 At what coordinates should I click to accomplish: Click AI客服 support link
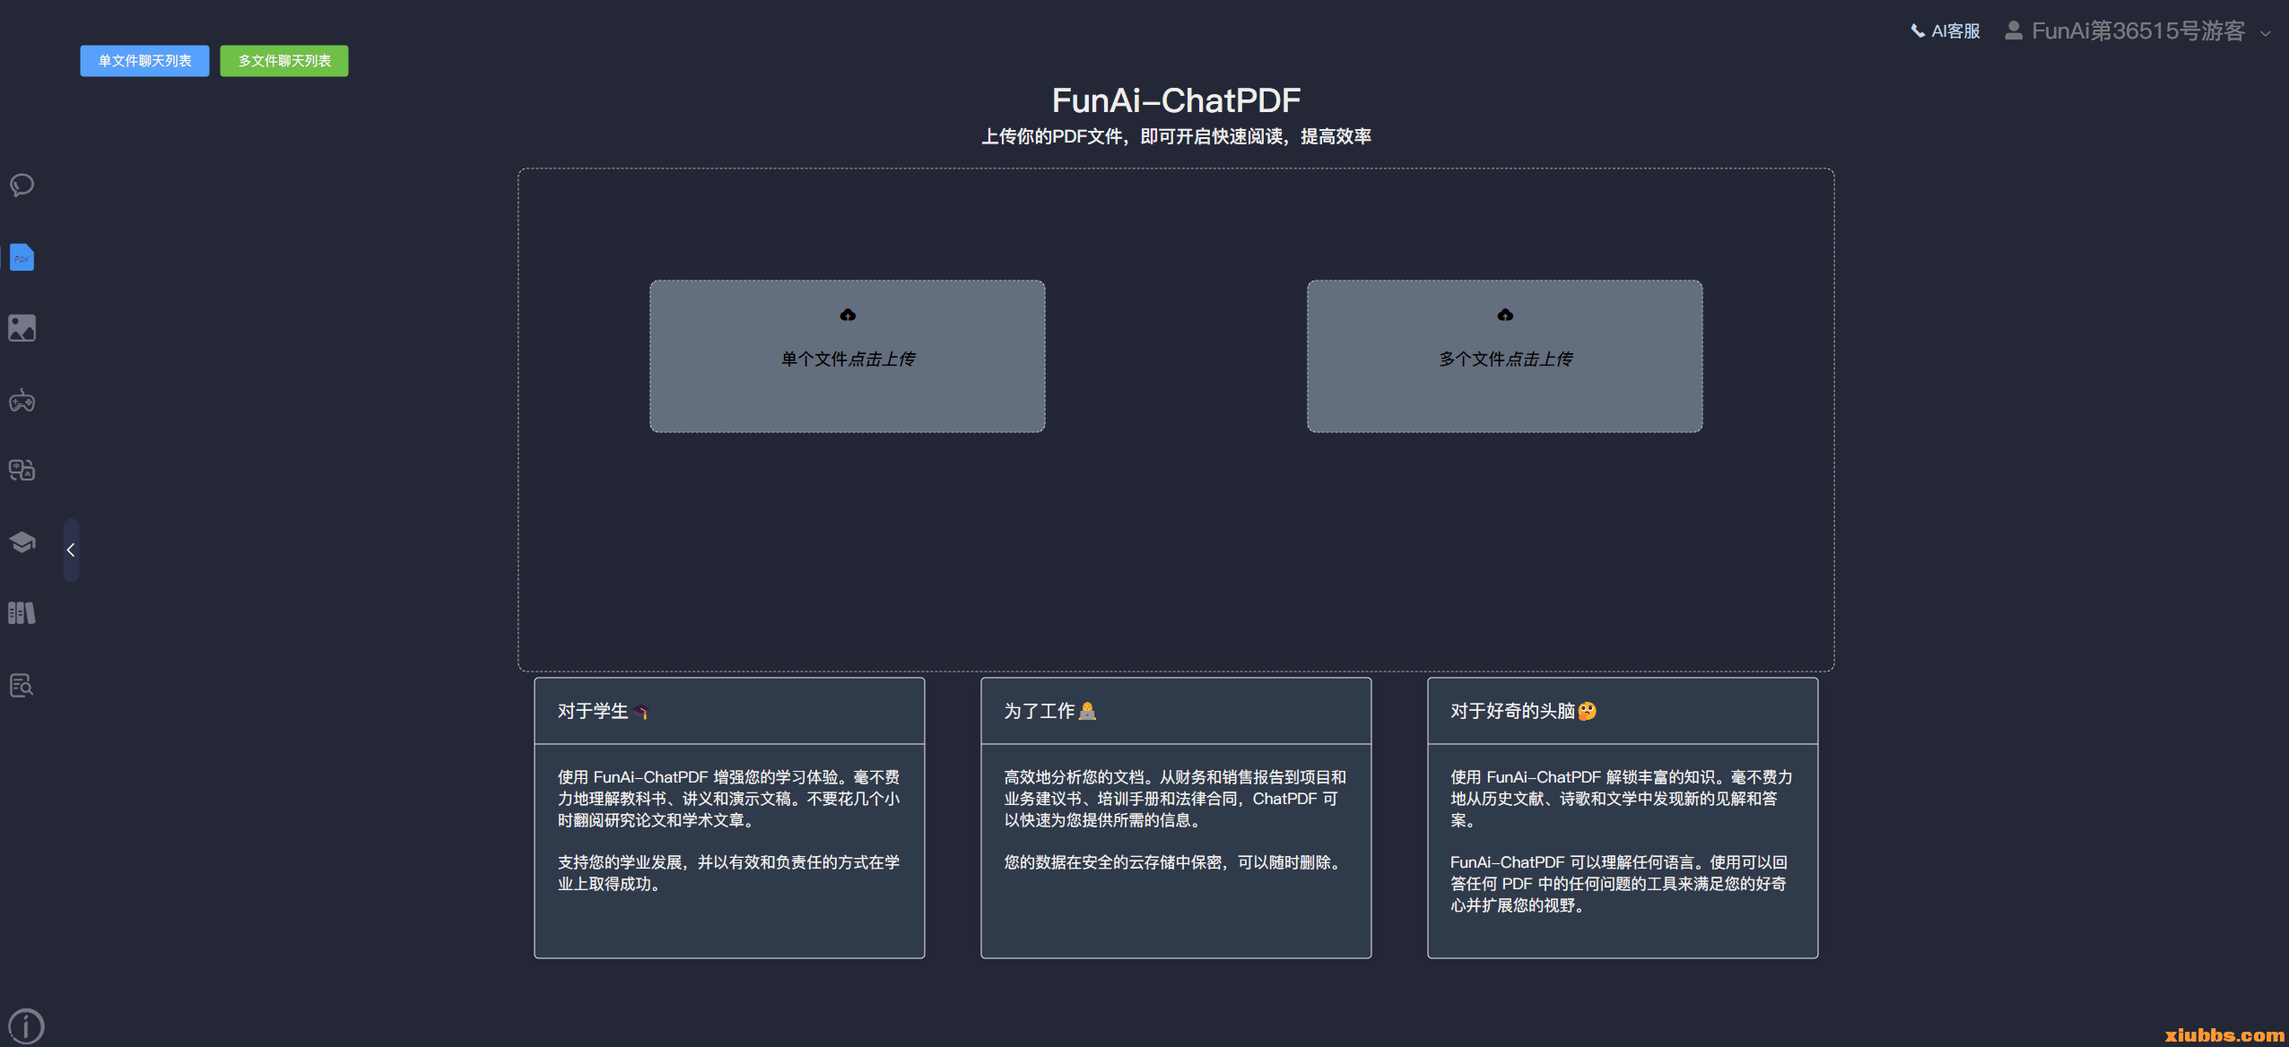pyautogui.click(x=1945, y=31)
